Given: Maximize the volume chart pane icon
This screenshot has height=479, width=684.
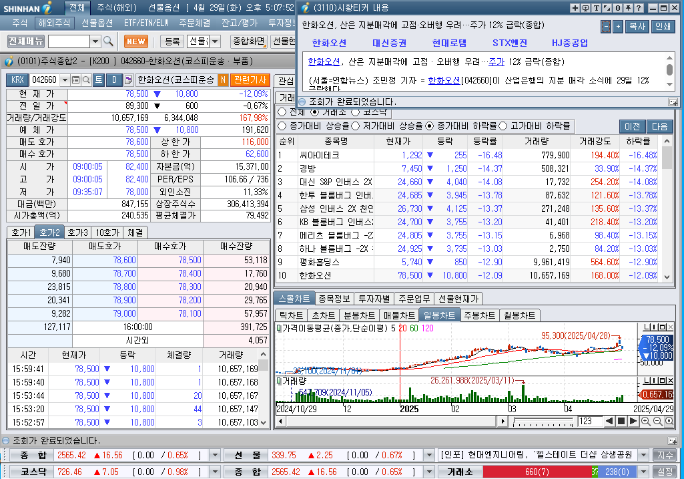Looking at the screenshot, I should [x=663, y=381].
